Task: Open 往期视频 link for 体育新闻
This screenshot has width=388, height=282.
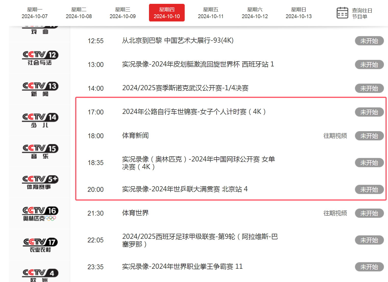Action: click(335, 136)
